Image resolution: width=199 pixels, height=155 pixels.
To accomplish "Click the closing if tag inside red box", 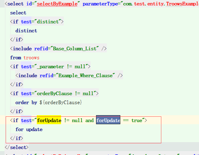I will 16,138.
